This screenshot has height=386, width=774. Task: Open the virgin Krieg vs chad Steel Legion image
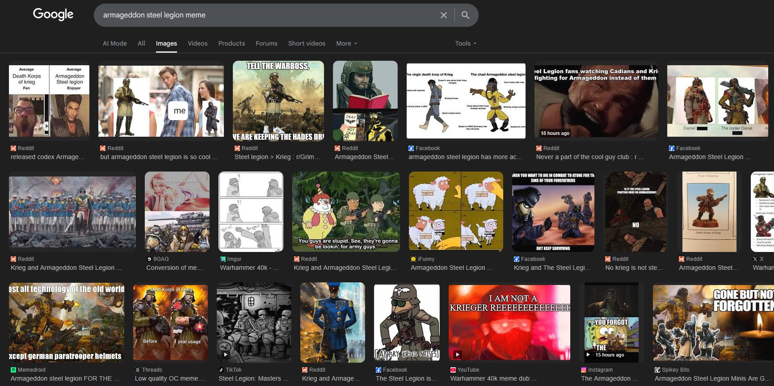point(466,101)
